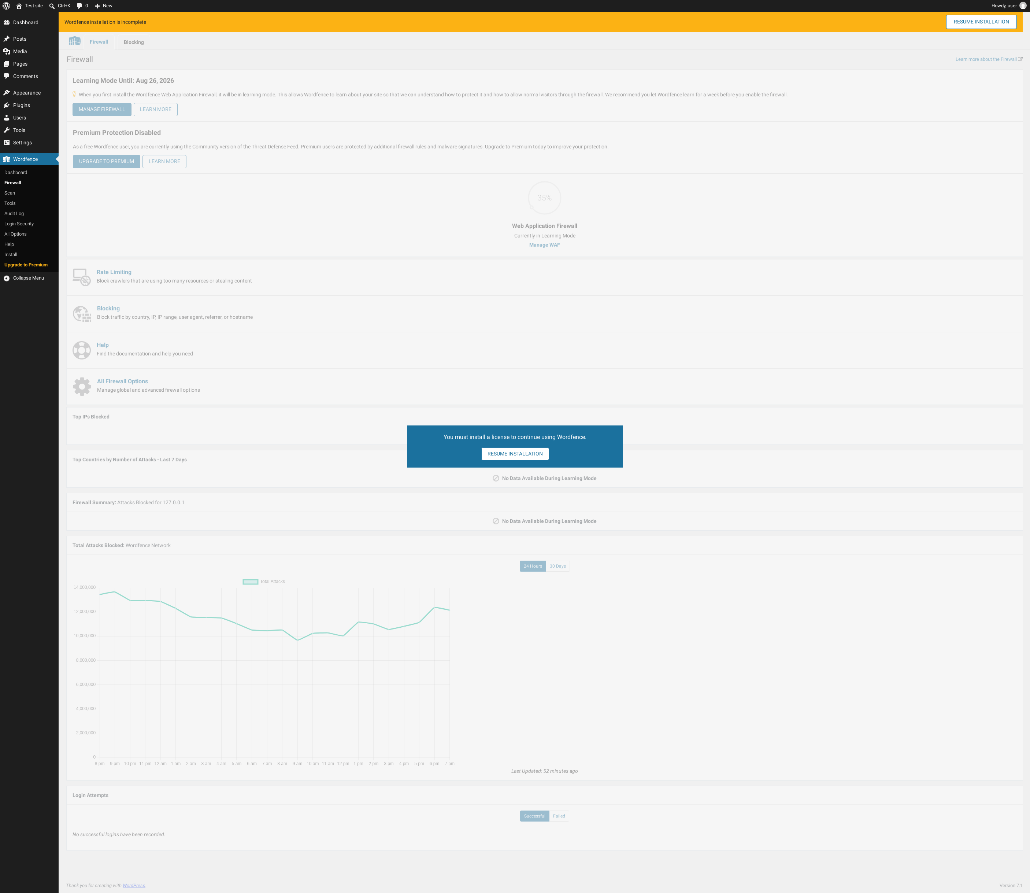Show Successful login attempts
This screenshot has width=1030, height=893.
click(534, 816)
